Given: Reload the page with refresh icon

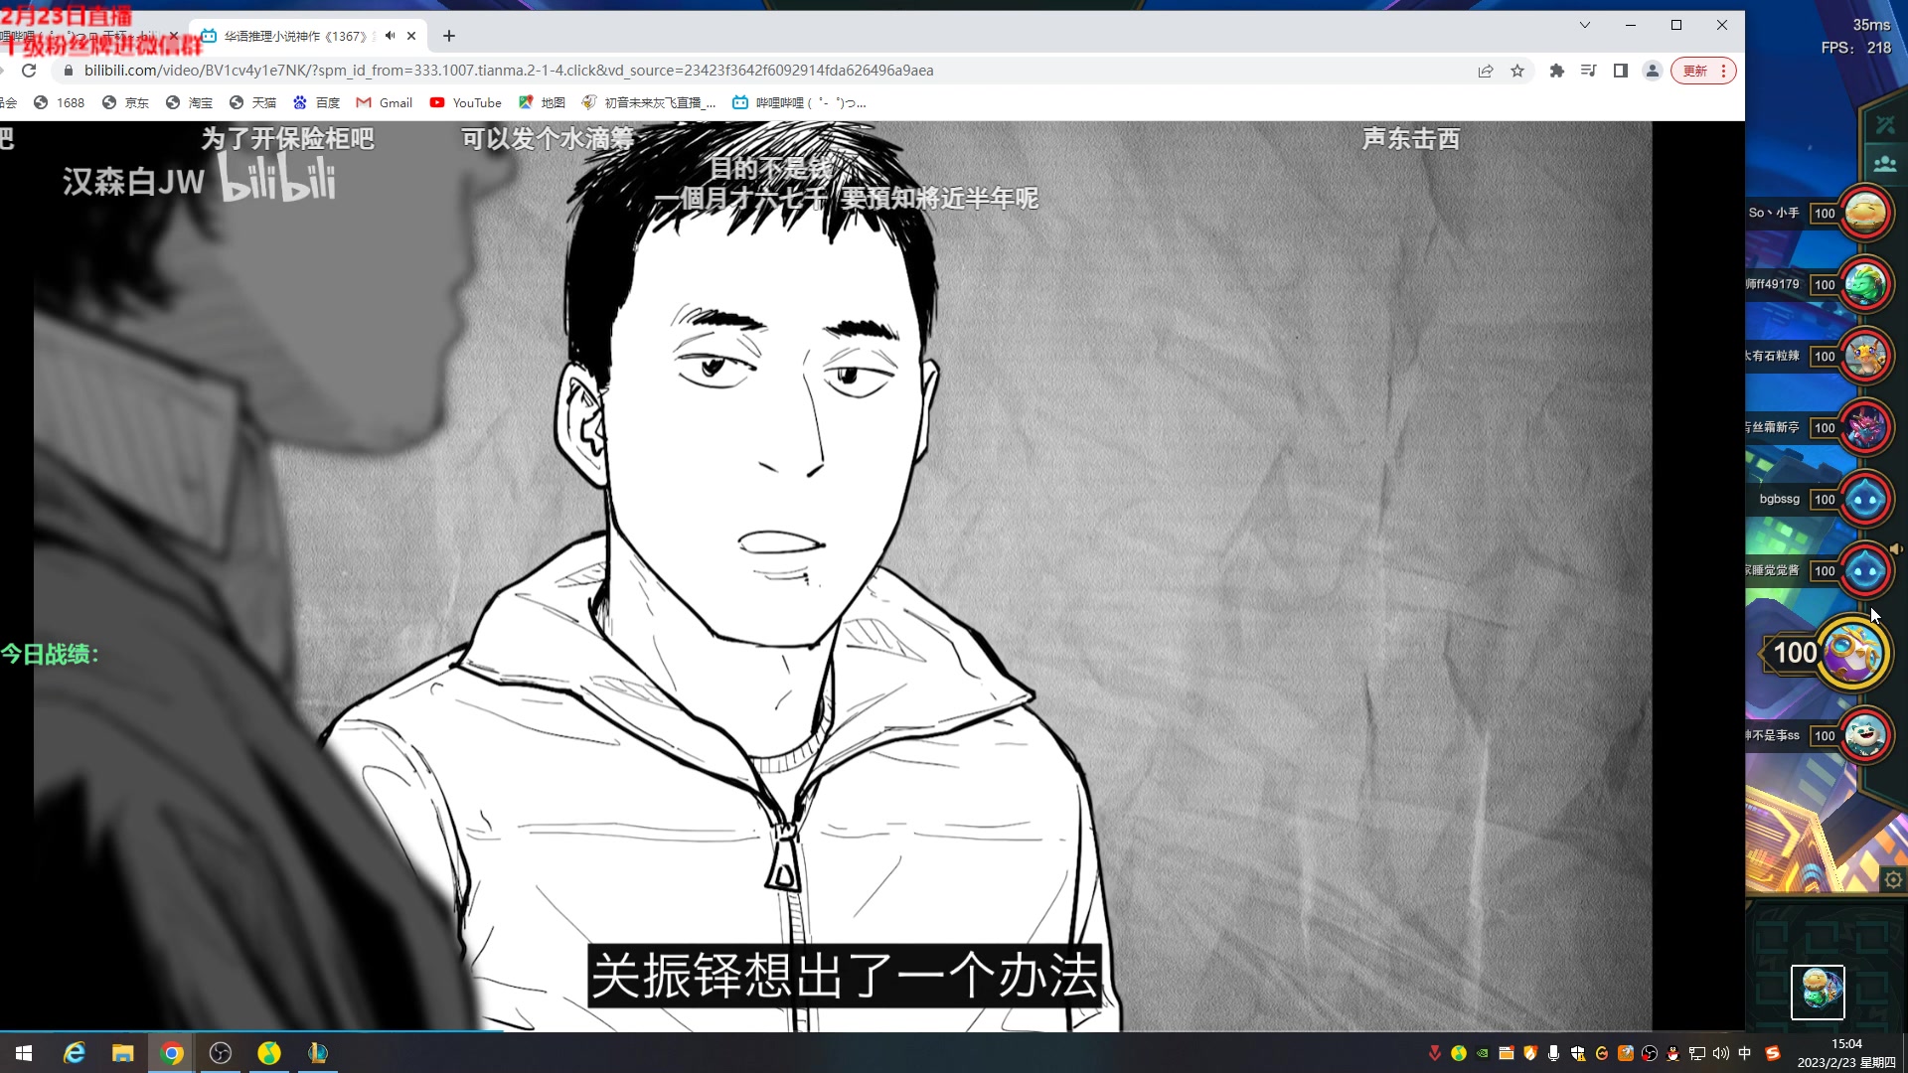Looking at the screenshot, I should click(29, 71).
